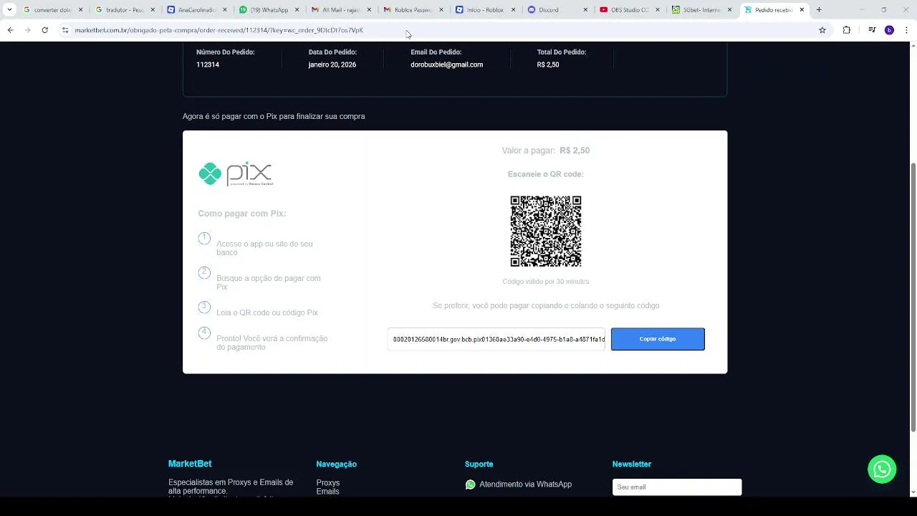This screenshot has width=917, height=516.
Task: Click the page vertical scrollbar thumb
Action: [x=913, y=297]
